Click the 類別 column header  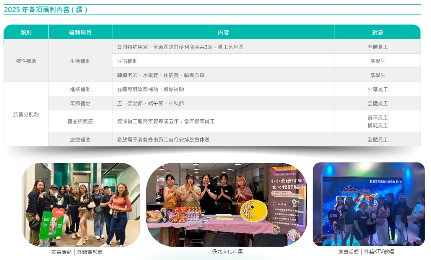click(26, 32)
